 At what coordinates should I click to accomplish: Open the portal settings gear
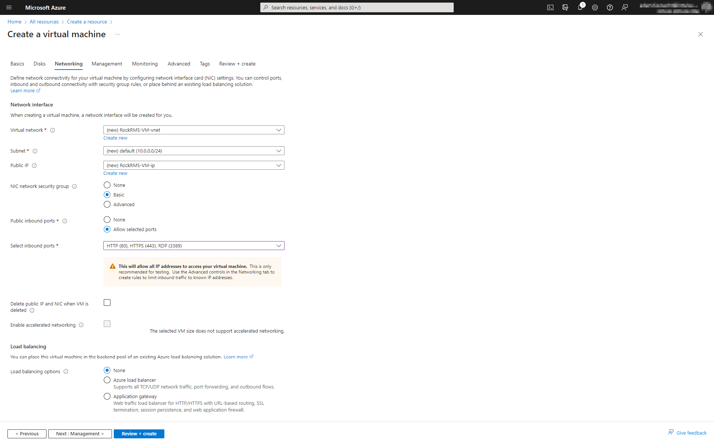pos(595,7)
